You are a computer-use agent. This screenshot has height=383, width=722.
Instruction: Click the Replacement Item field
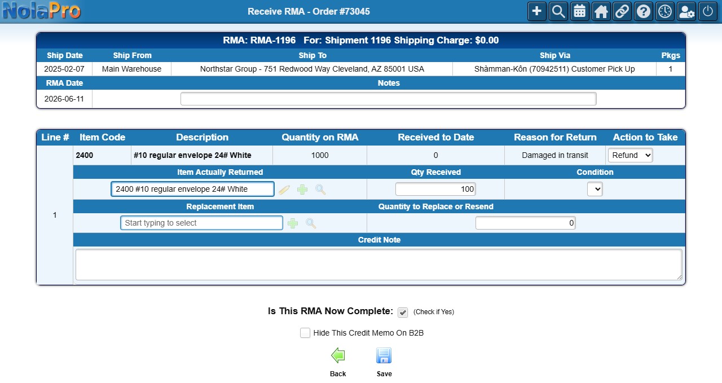[x=201, y=223]
